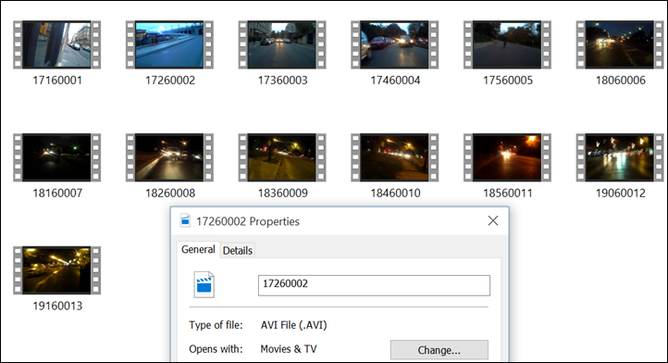Select video thumbnail 17160001

[57, 44]
